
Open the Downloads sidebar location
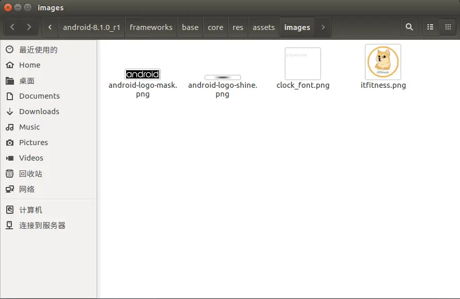(x=39, y=112)
